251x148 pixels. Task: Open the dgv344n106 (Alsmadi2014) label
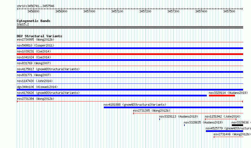pyautogui.click(x=37, y=87)
